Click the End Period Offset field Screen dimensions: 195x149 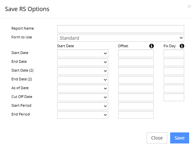(136, 115)
